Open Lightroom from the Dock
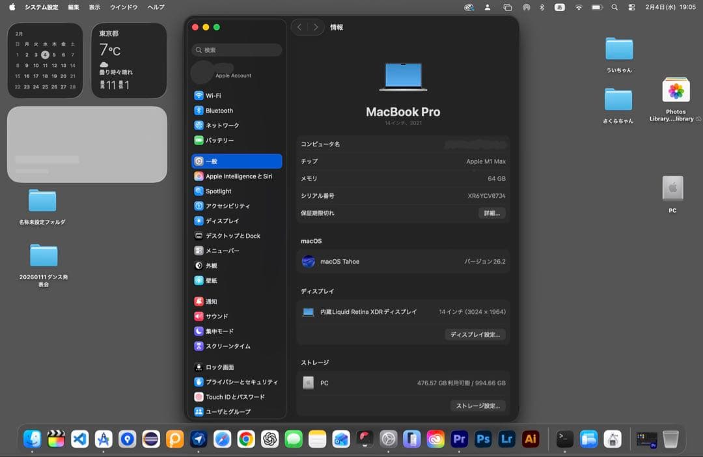 506,439
